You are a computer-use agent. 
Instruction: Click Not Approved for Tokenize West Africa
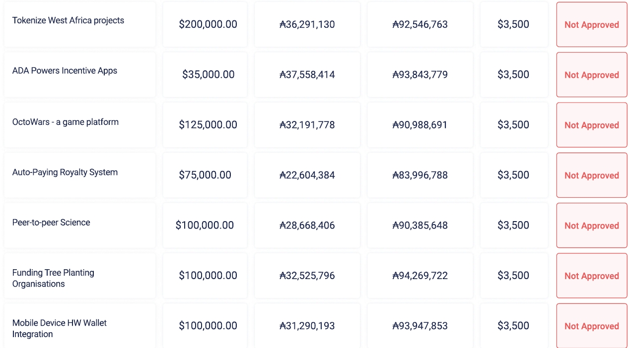591,25
